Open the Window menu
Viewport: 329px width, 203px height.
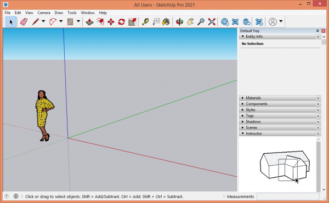[88, 13]
